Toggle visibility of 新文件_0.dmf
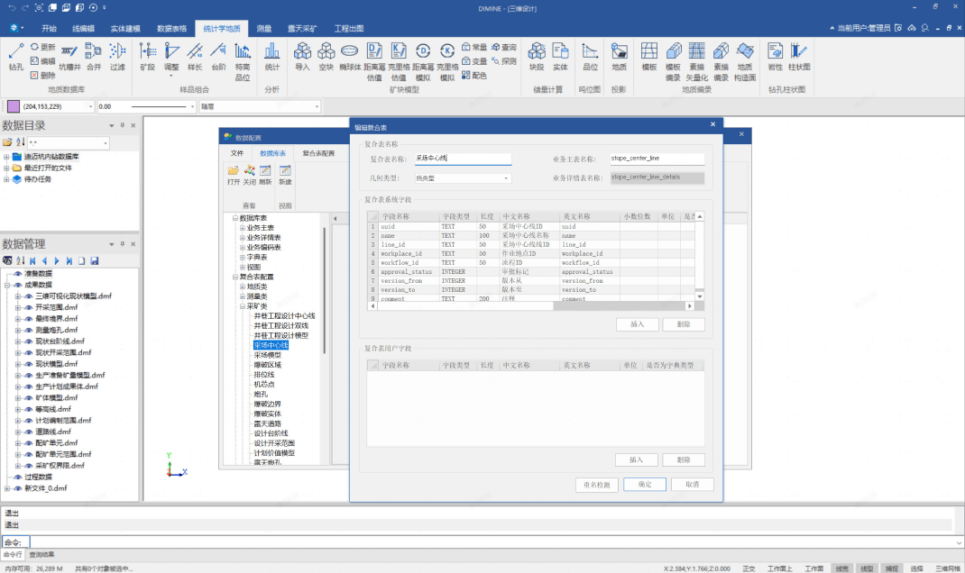965x573 pixels. [x=17, y=488]
